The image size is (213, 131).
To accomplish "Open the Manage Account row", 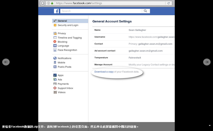I will (x=134, y=65).
